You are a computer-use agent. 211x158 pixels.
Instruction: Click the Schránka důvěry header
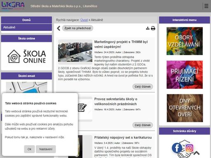click(x=185, y=131)
